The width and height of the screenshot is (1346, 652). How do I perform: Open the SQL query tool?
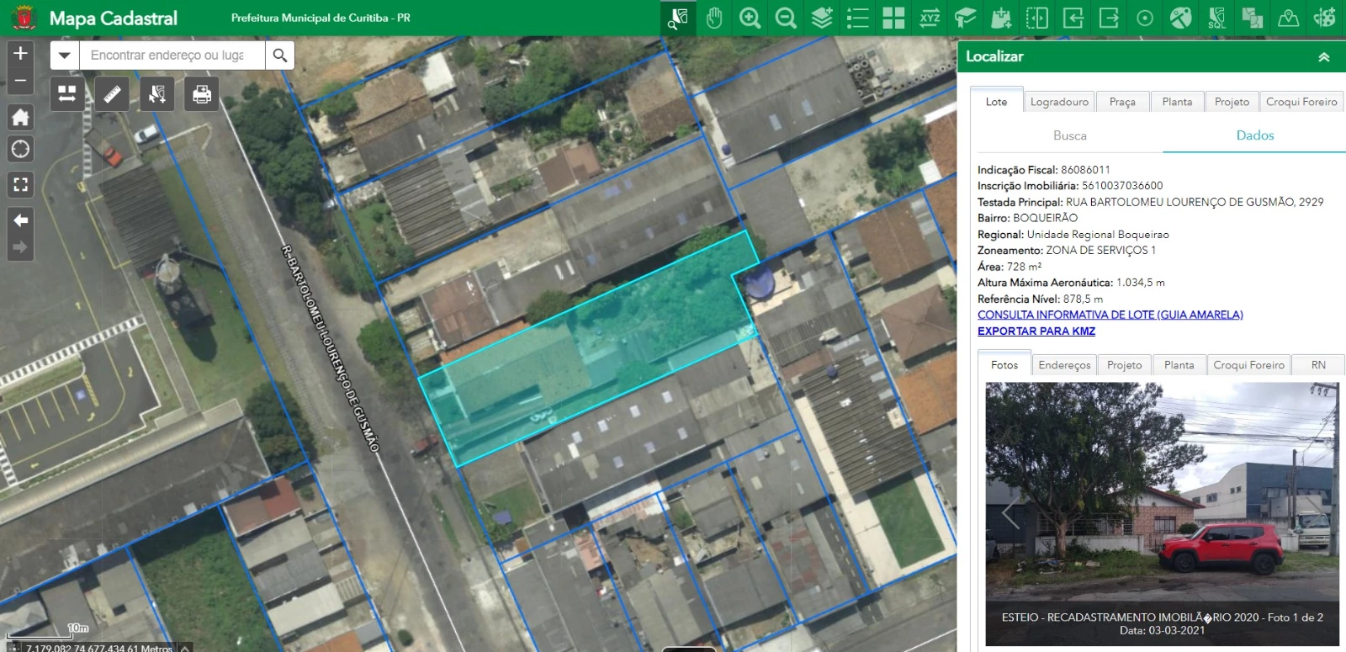click(x=1216, y=18)
